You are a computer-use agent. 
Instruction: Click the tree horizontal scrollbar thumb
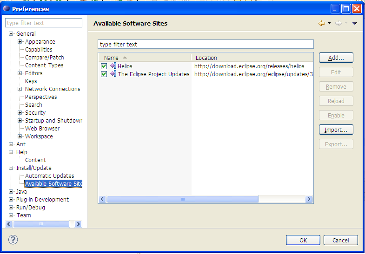[x=41, y=224]
